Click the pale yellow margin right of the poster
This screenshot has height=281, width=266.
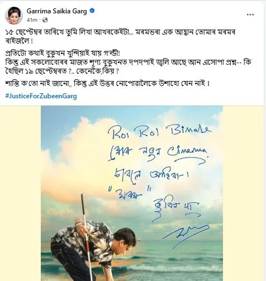click(x=244, y=193)
